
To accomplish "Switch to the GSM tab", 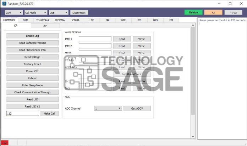I will tap(25, 20).
